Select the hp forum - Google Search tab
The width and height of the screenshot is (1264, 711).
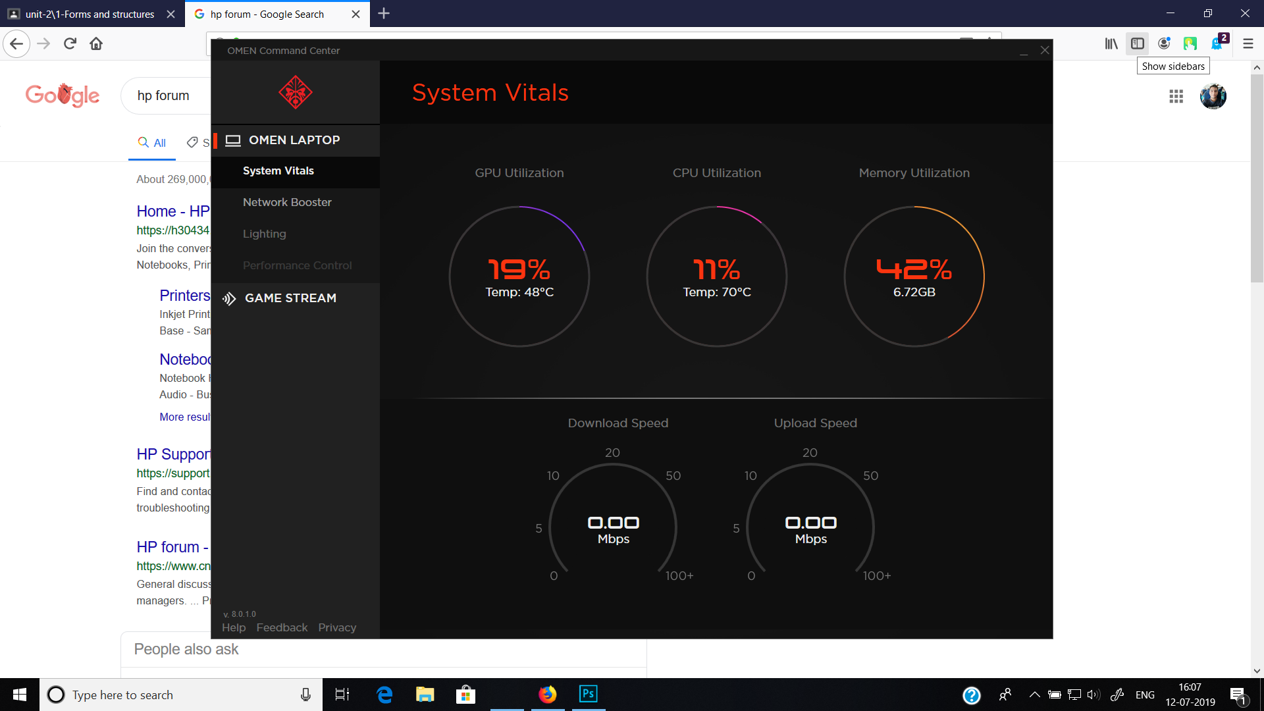[x=276, y=14]
